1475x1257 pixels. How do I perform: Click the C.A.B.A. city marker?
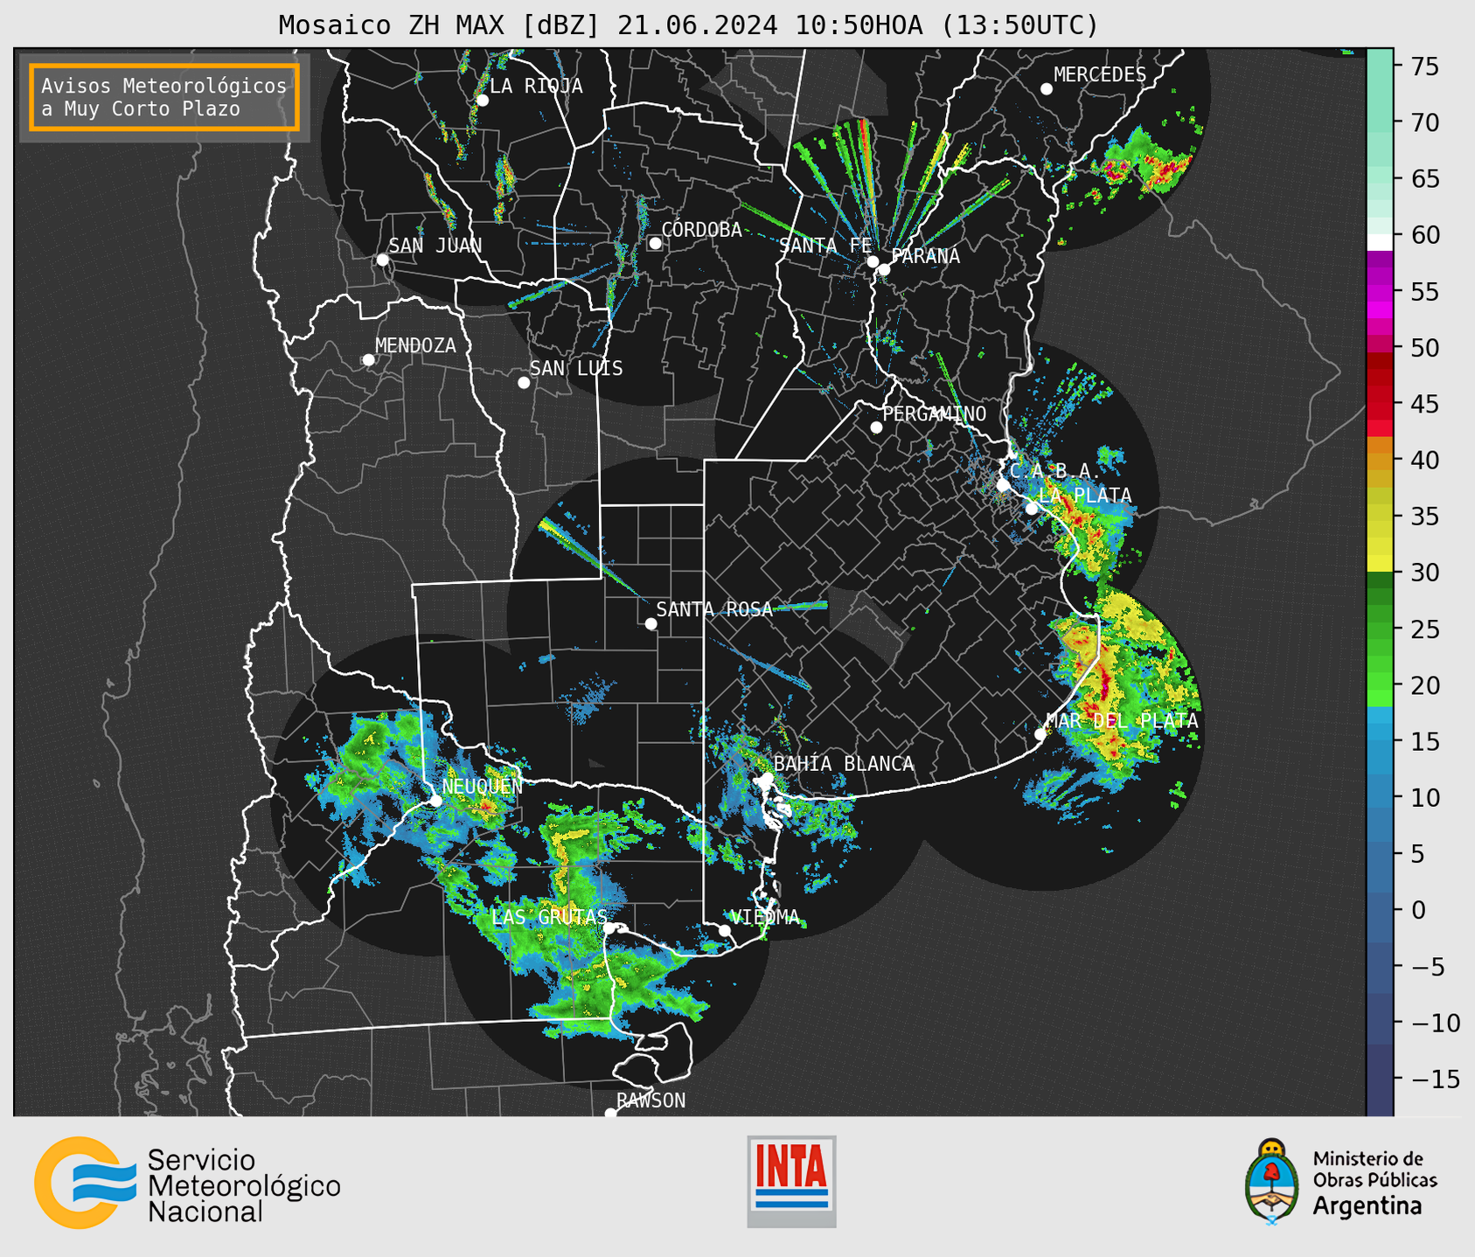1003,485
